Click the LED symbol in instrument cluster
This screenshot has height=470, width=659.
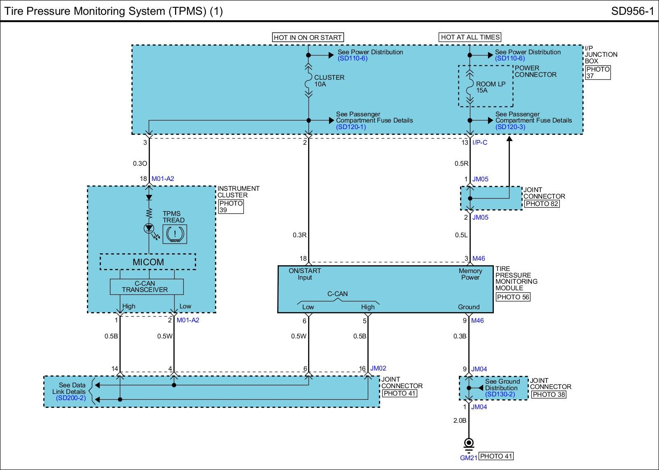click(149, 228)
